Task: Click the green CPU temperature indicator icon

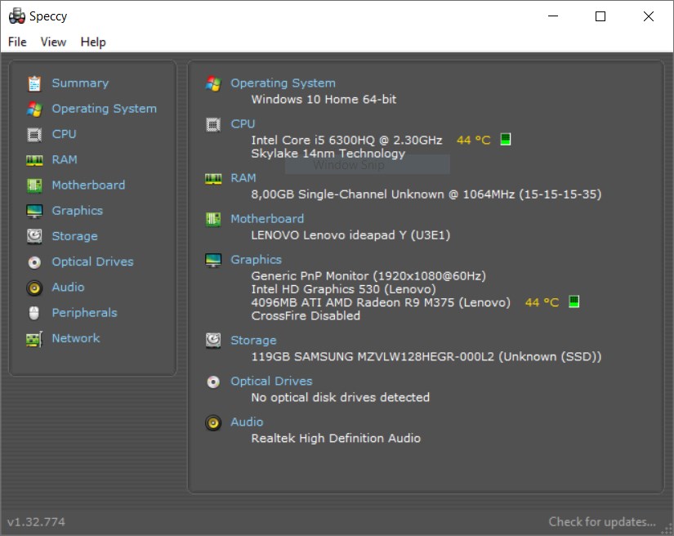Action: (x=506, y=139)
